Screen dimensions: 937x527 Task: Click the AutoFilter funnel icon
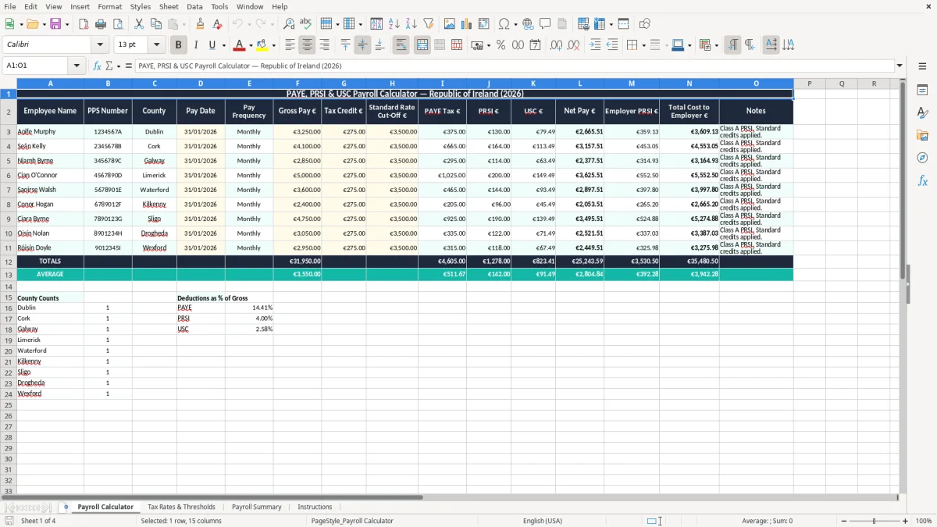click(x=428, y=24)
